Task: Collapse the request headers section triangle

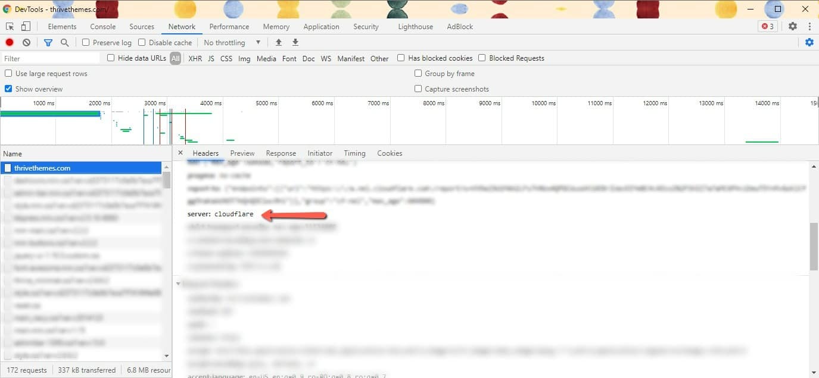Action: [x=178, y=284]
